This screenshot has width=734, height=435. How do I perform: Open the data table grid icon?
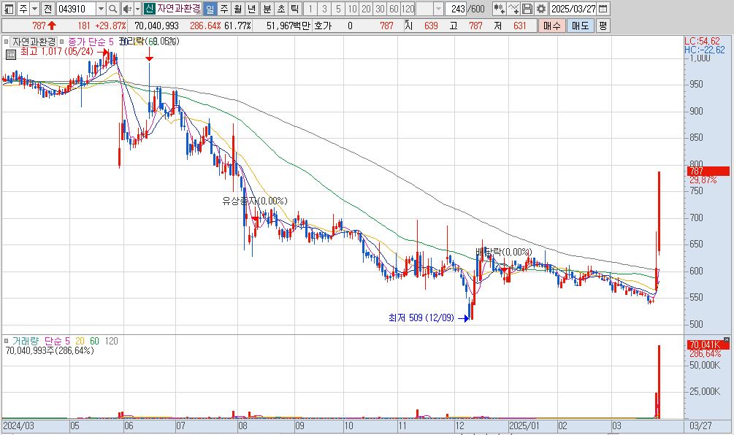(11, 55)
